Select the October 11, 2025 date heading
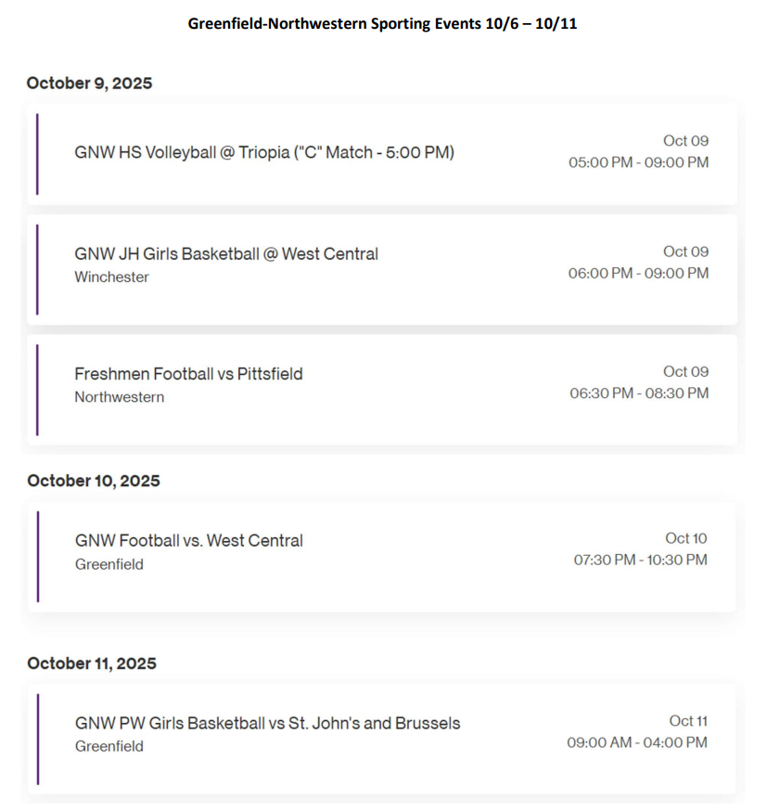Screen dimensions: 767x812 click(x=92, y=664)
